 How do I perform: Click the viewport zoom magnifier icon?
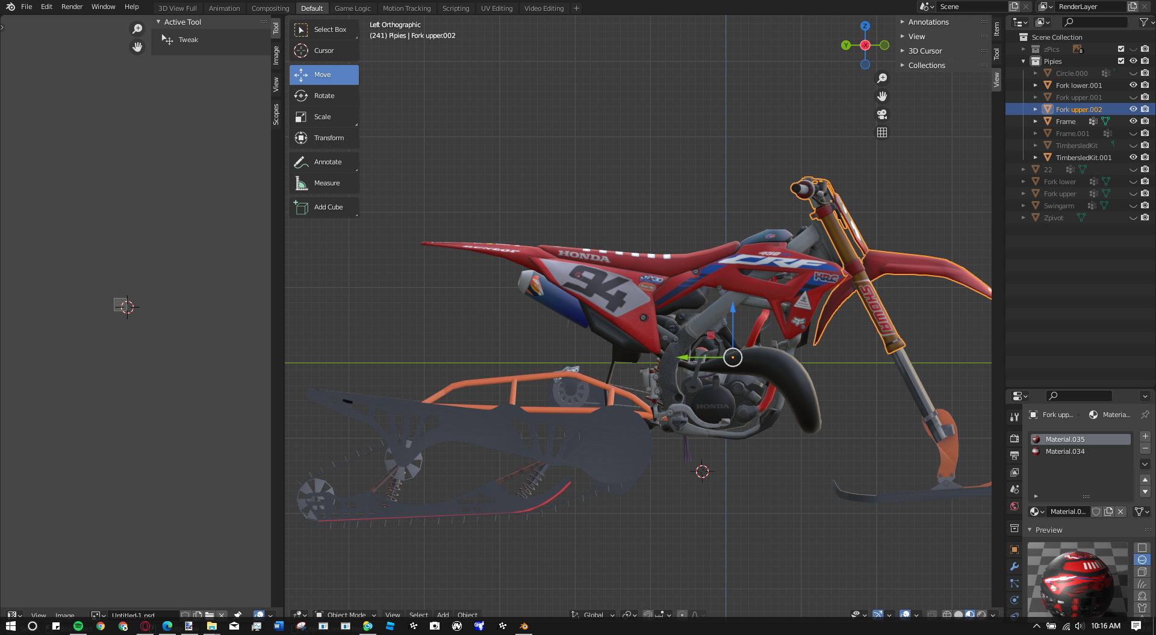882,78
